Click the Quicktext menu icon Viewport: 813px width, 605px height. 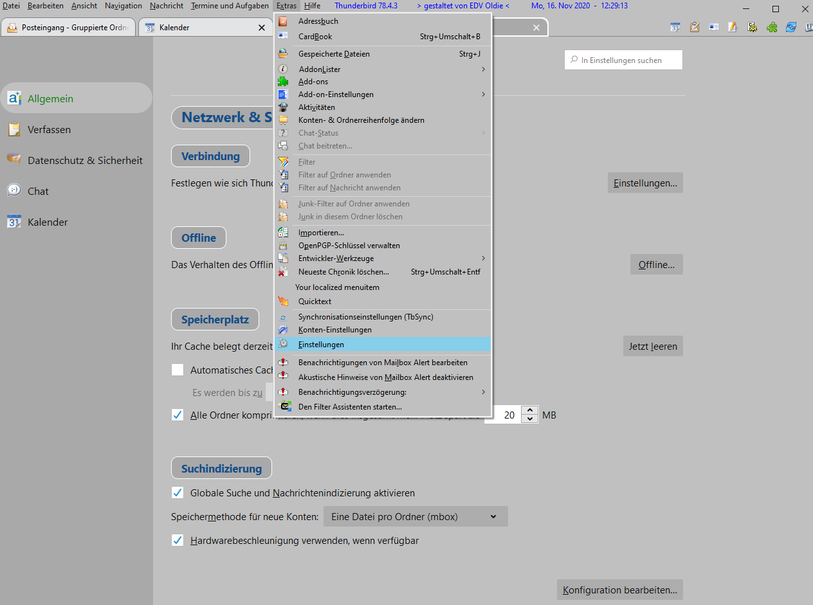click(x=283, y=302)
